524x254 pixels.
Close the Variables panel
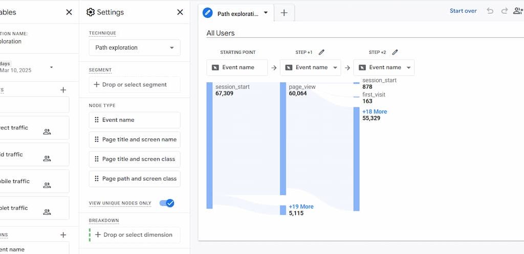tap(69, 12)
